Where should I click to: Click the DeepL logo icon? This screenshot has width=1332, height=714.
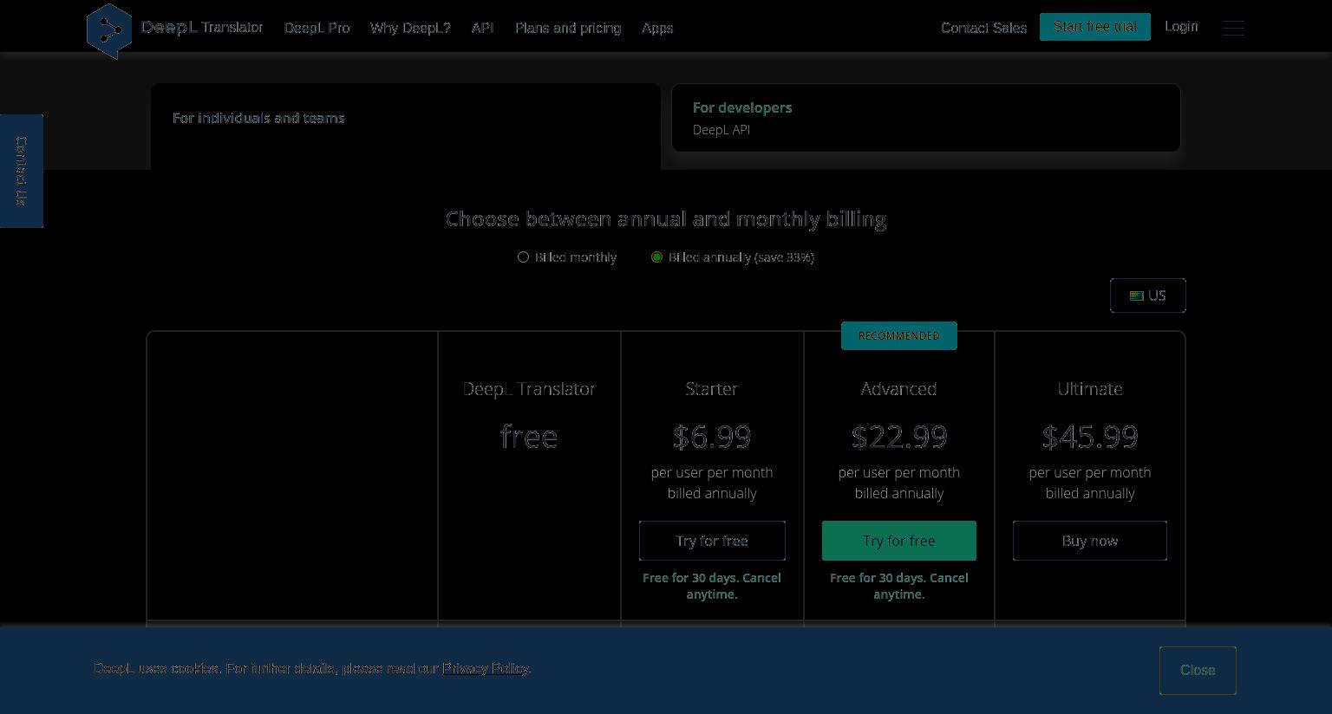109,30
